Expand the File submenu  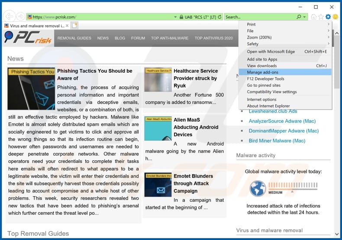click(285, 31)
